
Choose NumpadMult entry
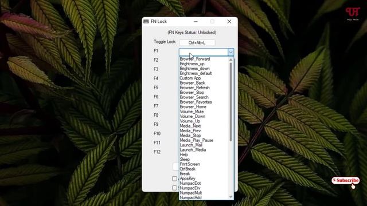tap(190, 193)
